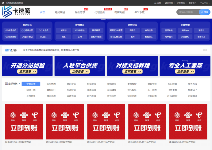
Task: Open 更多 announcements link
Action: pyautogui.click(x=205, y=50)
